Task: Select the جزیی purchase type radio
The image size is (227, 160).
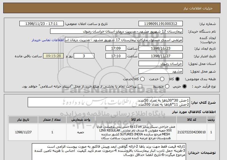Action: (185, 86)
